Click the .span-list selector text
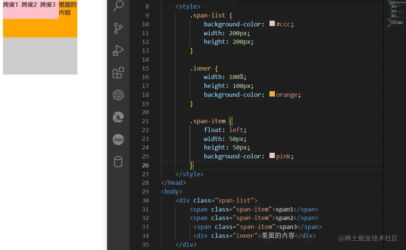 click(208, 16)
